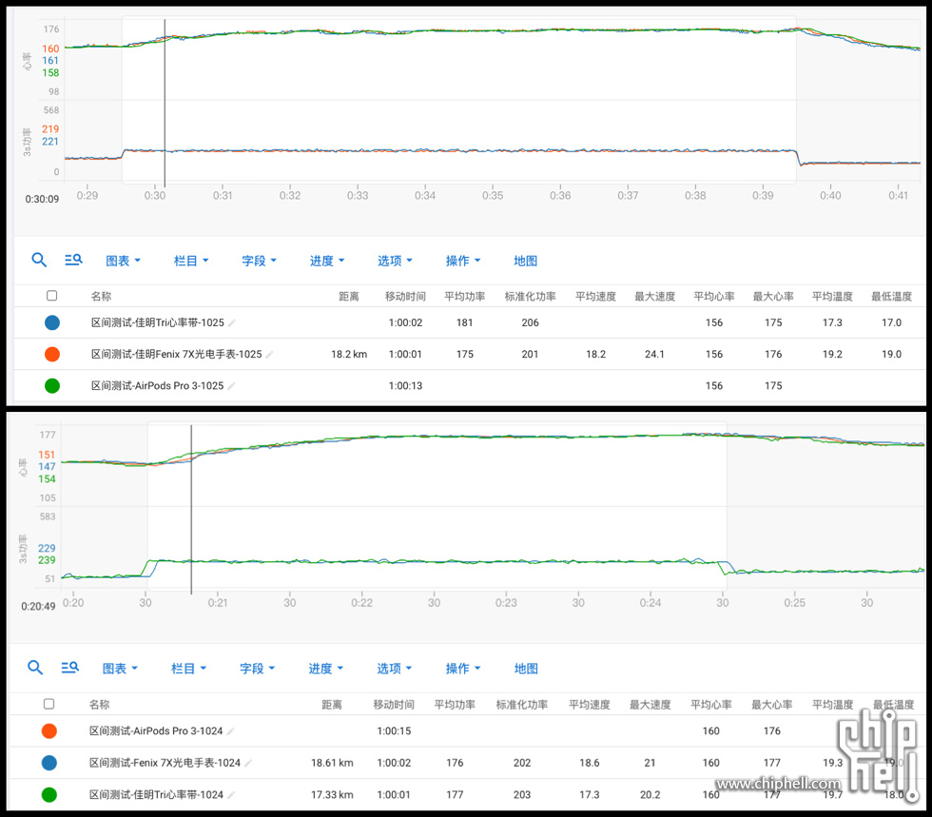Open the 字段 dropdown in the upper panel

pyautogui.click(x=259, y=261)
